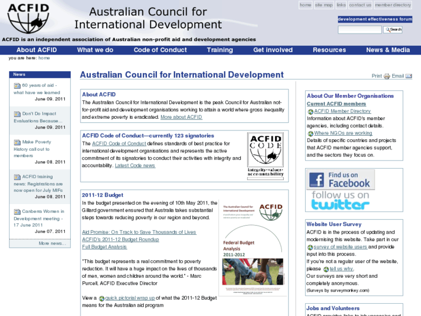The width and height of the screenshot is (421, 316).
Task: Click the envelope icon beside Email
Action: (x=409, y=76)
